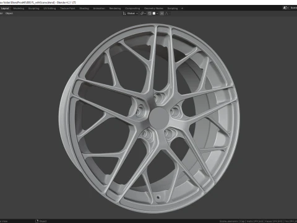
Task: Switch to the Layout workspace tab
Action: click(x=5, y=9)
